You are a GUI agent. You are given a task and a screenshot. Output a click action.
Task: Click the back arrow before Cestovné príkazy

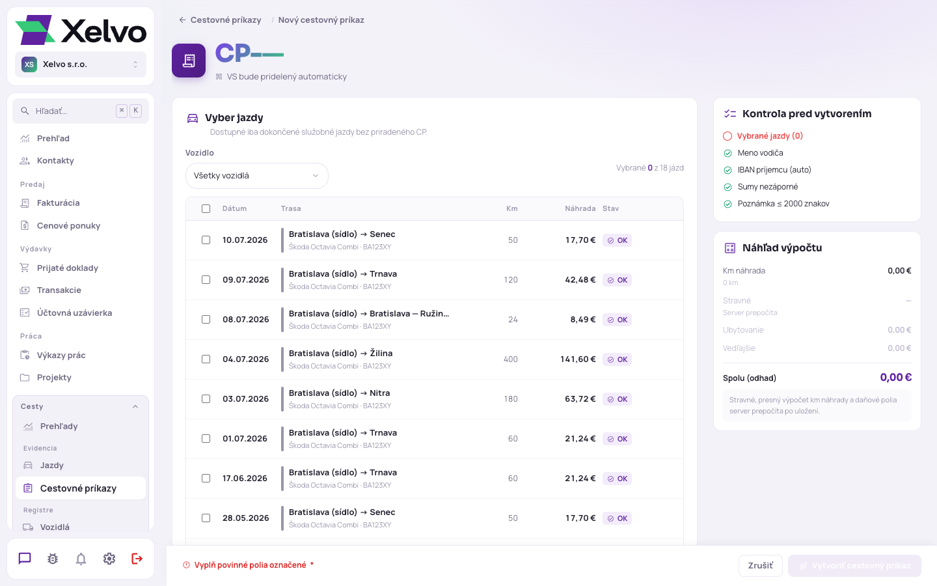tap(183, 20)
